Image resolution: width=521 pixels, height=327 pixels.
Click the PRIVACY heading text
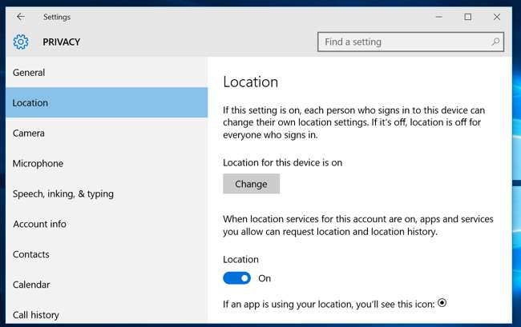(62, 42)
